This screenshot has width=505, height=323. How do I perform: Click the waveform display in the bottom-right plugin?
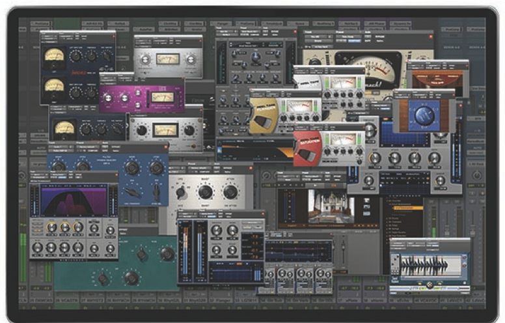[x=430, y=265]
